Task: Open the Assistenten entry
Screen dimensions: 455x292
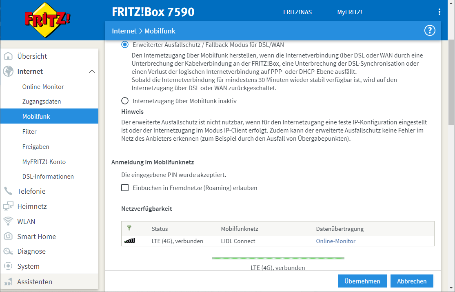Action: tap(49, 281)
